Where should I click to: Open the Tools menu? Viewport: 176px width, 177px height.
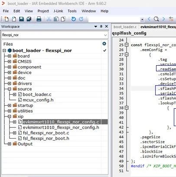click(72, 11)
